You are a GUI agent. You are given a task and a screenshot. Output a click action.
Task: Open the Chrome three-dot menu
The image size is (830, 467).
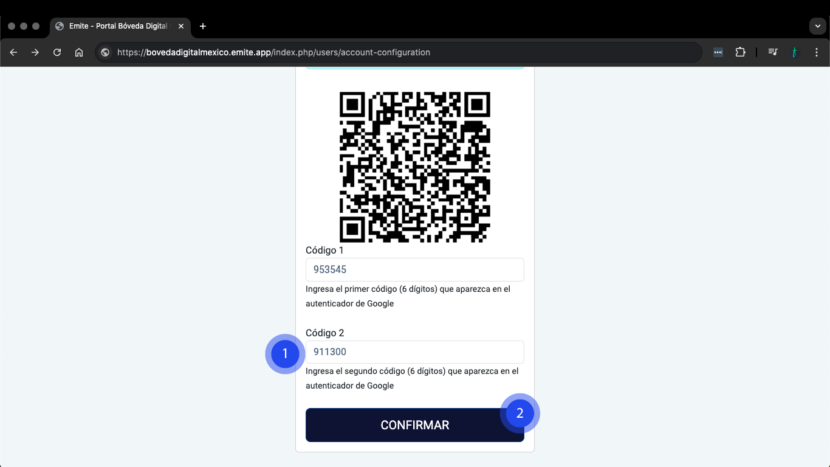click(817, 52)
